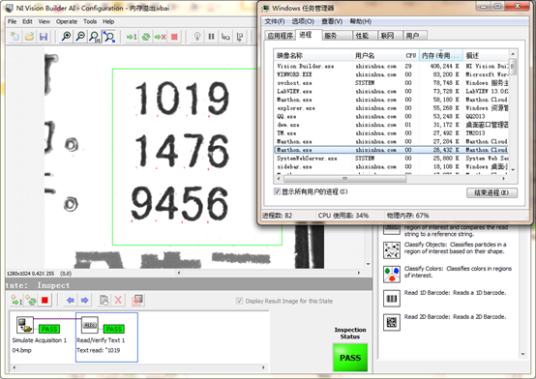Open the Read 2D Barcode step icon

392,323
